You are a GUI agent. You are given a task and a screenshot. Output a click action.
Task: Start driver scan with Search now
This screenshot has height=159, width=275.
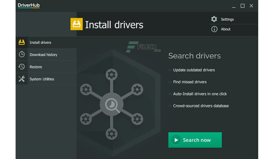pos(195,140)
